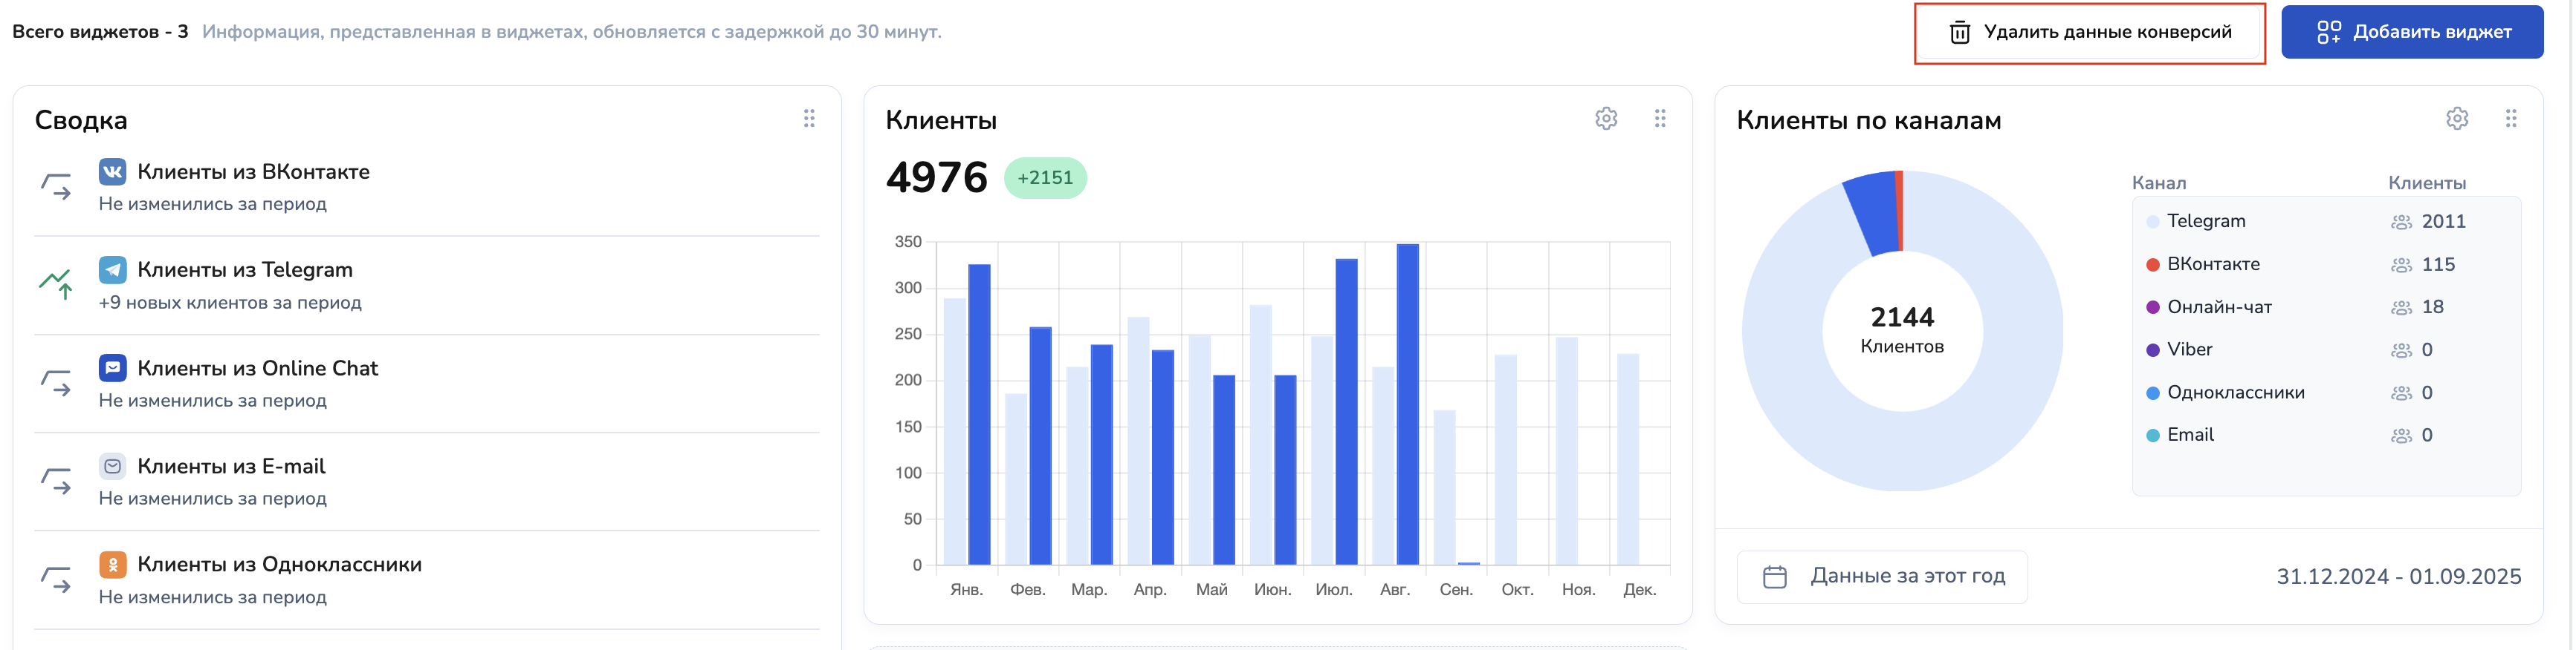Toggle Telegram channel in chart legend
This screenshot has width=2576, height=650.
(x=2205, y=222)
